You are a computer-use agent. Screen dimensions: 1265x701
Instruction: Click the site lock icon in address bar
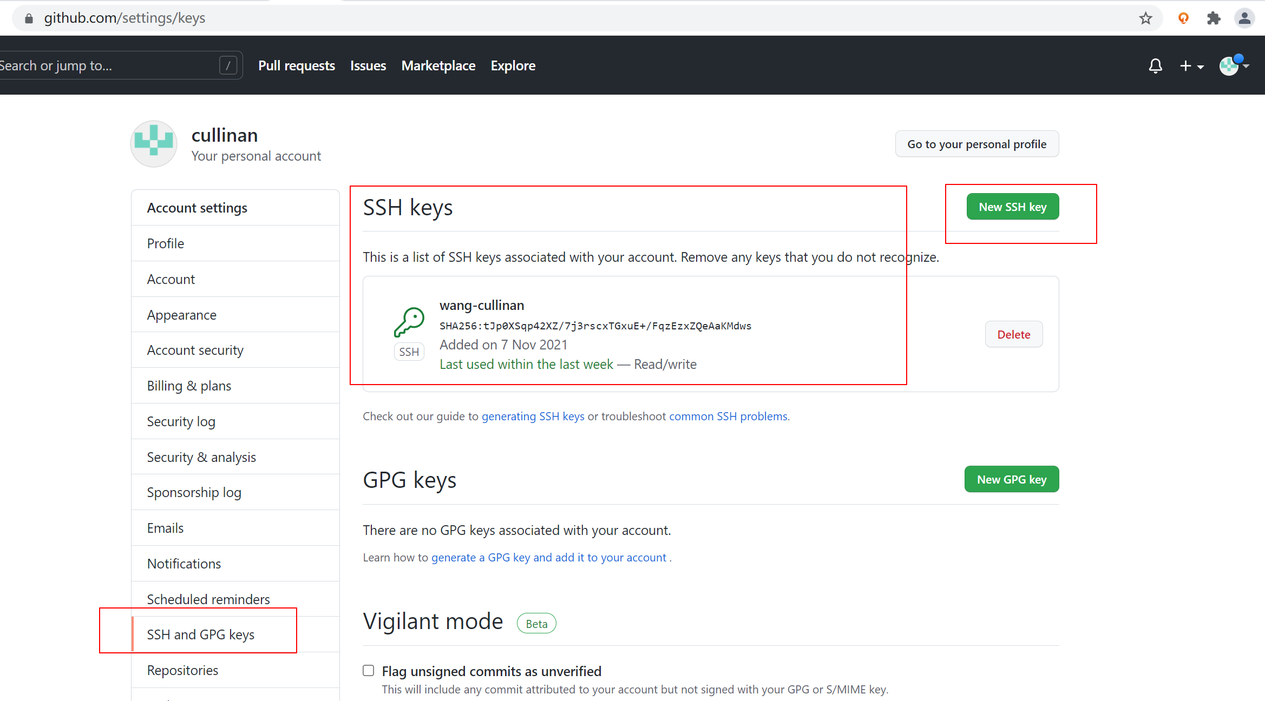click(29, 18)
